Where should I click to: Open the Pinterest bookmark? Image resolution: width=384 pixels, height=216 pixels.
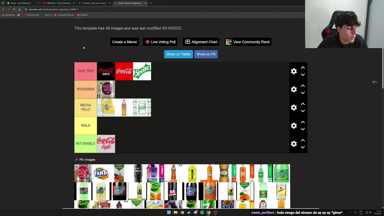[82, 15]
